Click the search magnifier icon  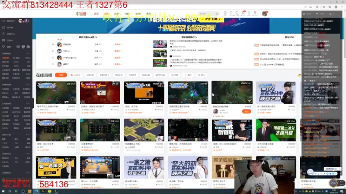pos(217,14)
